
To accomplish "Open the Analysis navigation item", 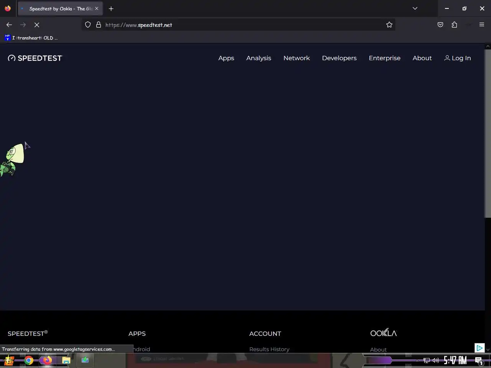I will (x=259, y=58).
